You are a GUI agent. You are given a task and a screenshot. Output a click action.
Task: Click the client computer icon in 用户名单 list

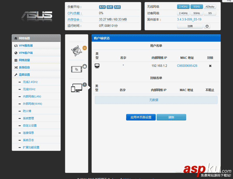(x=97, y=66)
